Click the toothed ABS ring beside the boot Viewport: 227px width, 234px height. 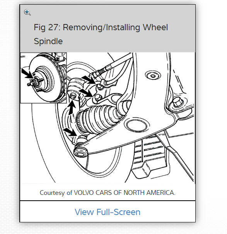(79, 122)
